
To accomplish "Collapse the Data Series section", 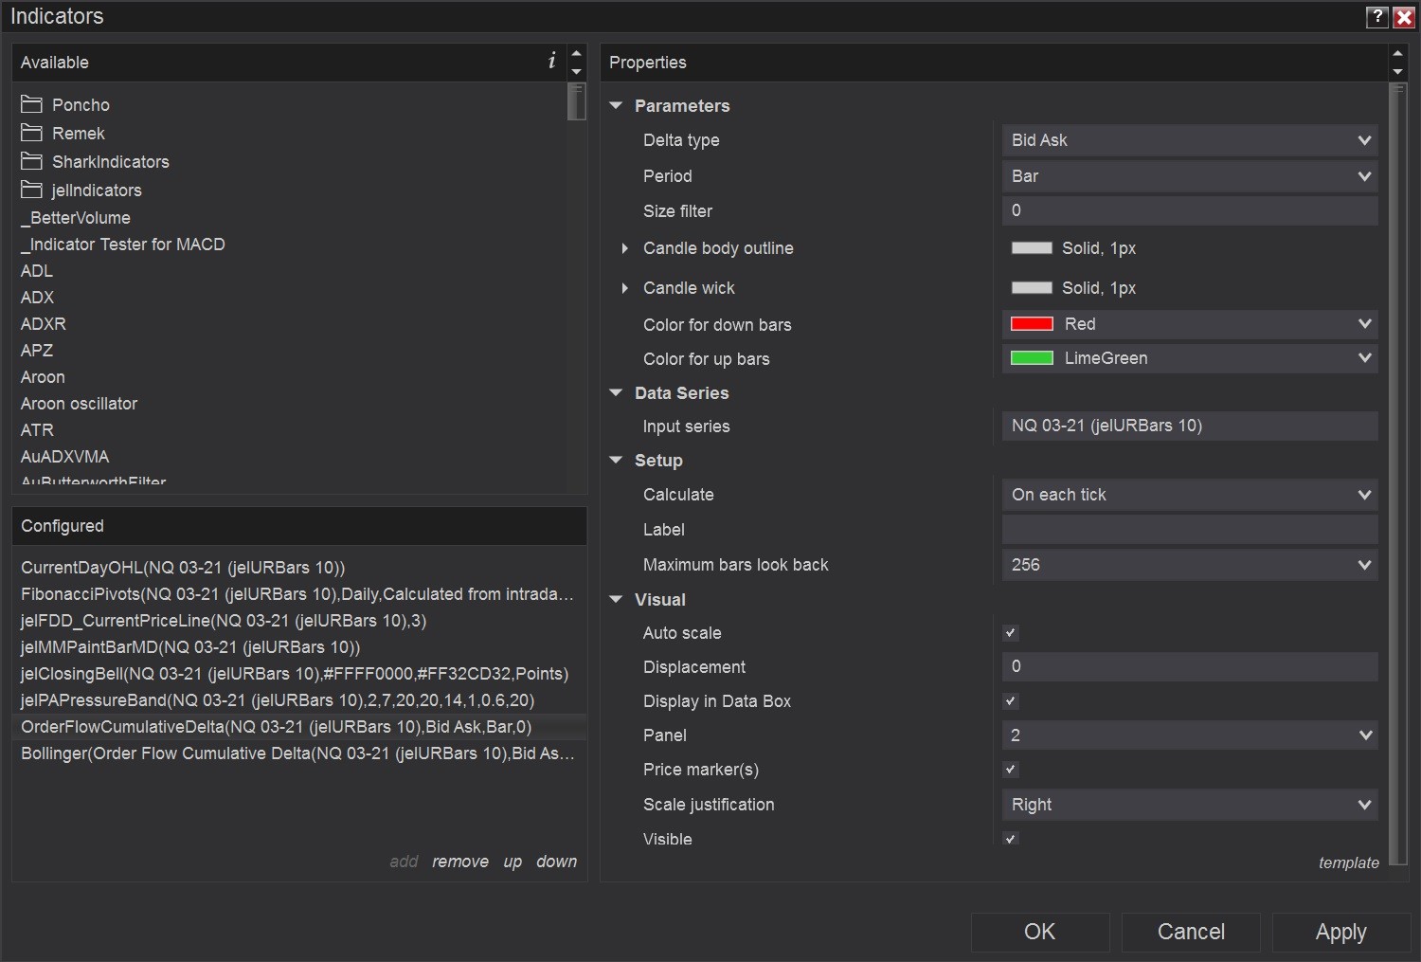I will pos(617,392).
